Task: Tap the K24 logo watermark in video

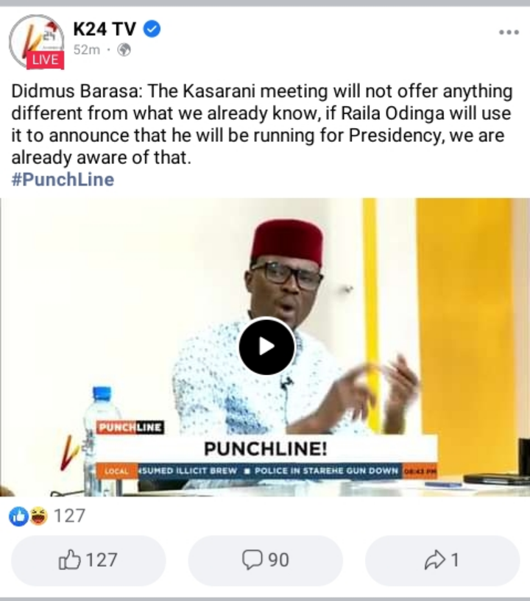Action: (x=70, y=453)
